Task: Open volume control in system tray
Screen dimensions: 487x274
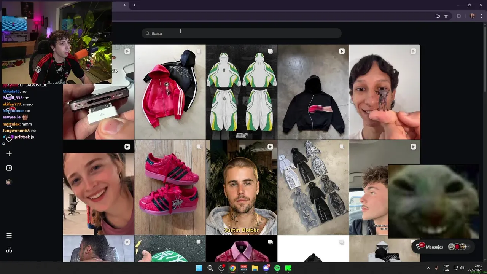Action: [x=463, y=268]
